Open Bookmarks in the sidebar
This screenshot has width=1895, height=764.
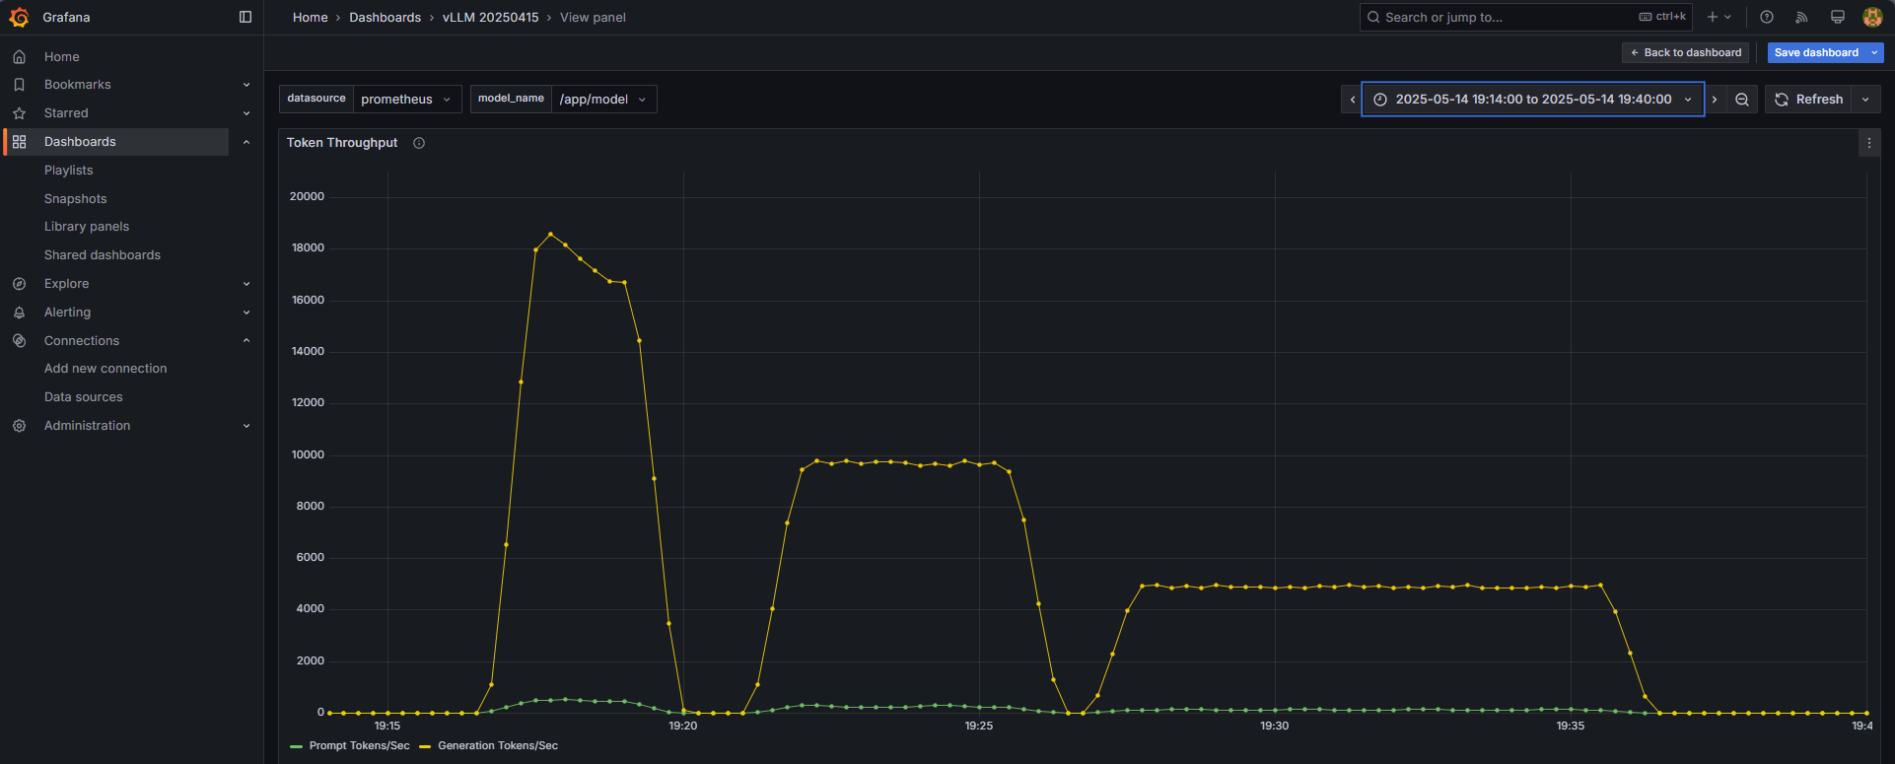(x=77, y=85)
